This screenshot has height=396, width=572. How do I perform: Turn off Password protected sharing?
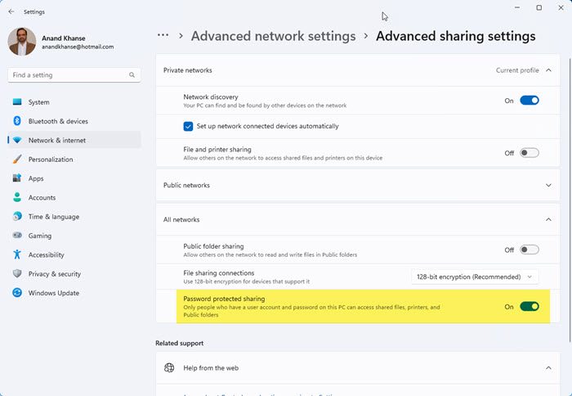(x=530, y=307)
